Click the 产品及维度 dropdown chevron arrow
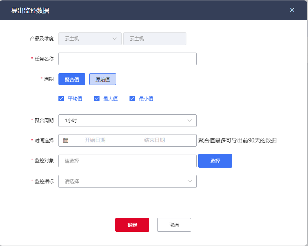The width and height of the screenshot is (308, 246). coord(115,39)
